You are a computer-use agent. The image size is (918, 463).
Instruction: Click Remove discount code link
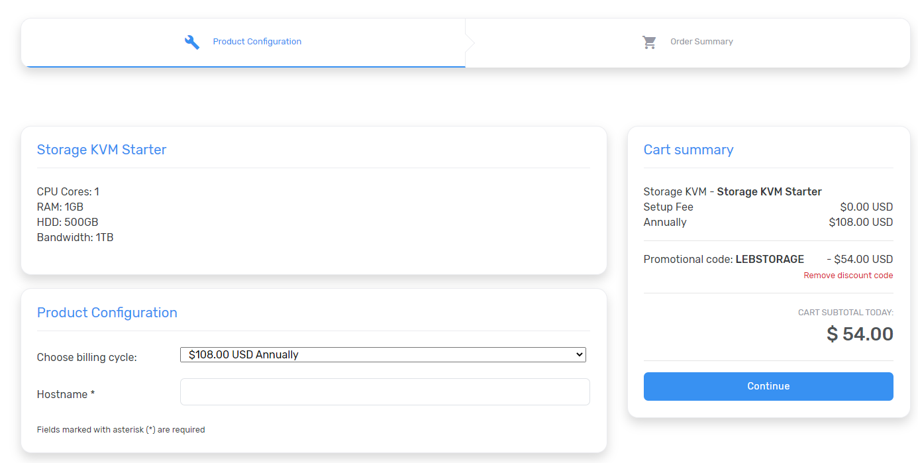(848, 276)
